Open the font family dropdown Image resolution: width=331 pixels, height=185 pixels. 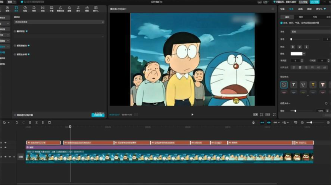[x=311, y=32]
